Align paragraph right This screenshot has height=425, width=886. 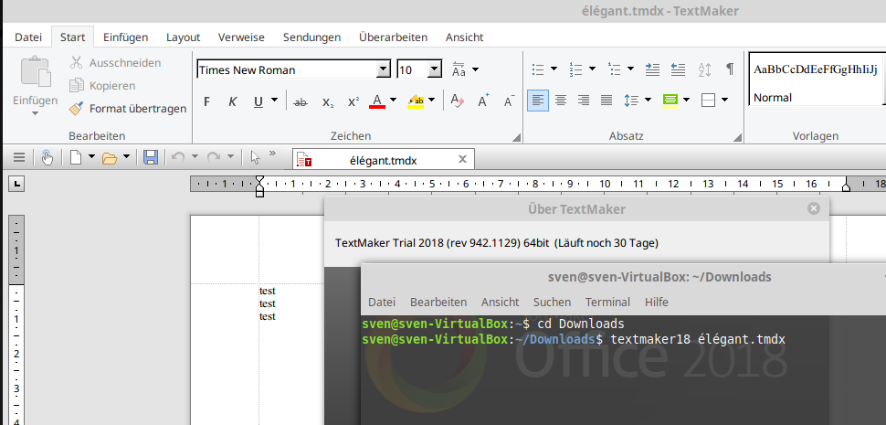[584, 101]
